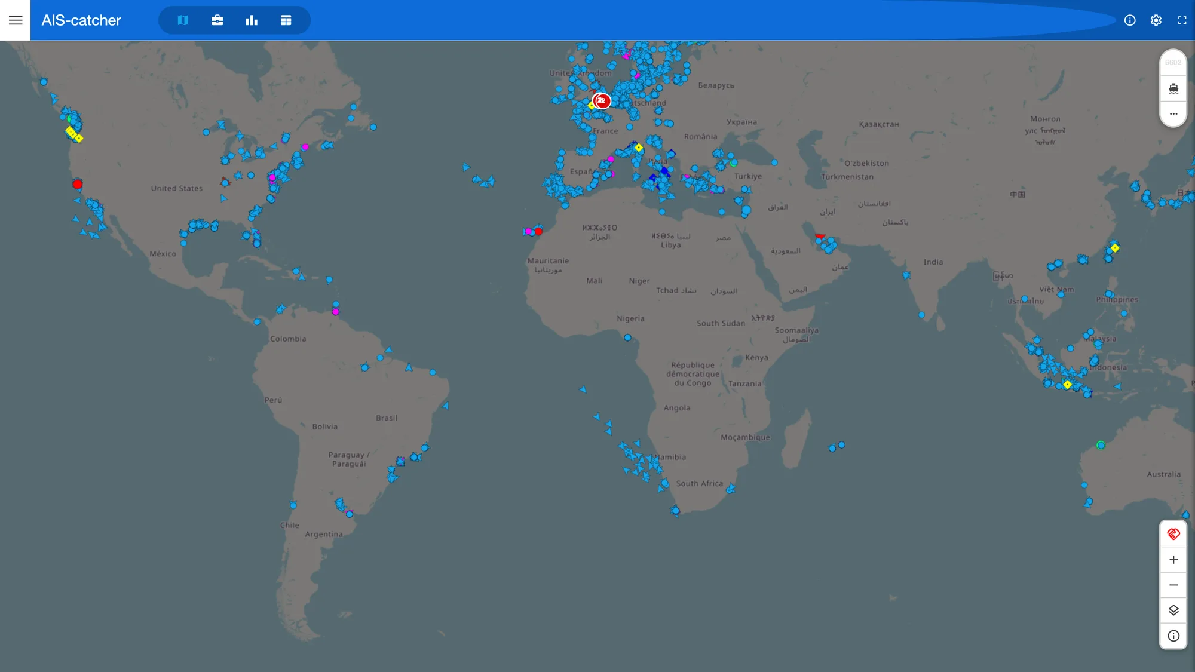This screenshot has width=1195, height=672.
Task: Select the yellow diamond marker near Taiwan
Action: tap(1115, 248)
